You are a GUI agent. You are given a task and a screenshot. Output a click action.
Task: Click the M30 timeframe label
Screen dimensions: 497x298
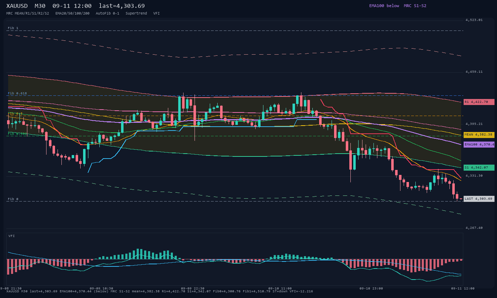(40, 6)
